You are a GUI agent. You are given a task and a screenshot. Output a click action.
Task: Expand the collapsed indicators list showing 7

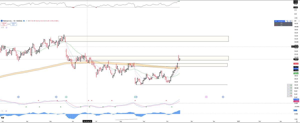pyautogui.click(x=2, y=27)
